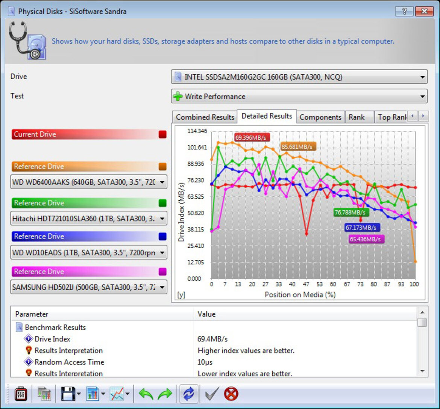The height and width of the screenshot is (409, 440).
Task: Open the Drive selection dropdown
Action: click(x=299, y=77)
